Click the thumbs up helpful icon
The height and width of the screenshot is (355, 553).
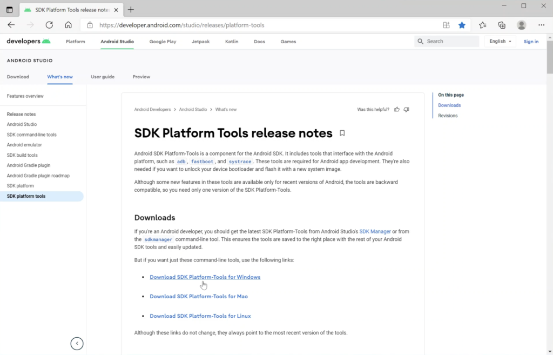tap(397, 109)
